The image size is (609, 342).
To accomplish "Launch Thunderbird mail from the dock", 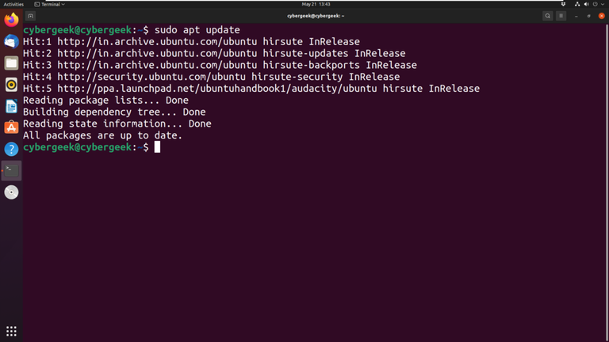I will click(11, 42).
